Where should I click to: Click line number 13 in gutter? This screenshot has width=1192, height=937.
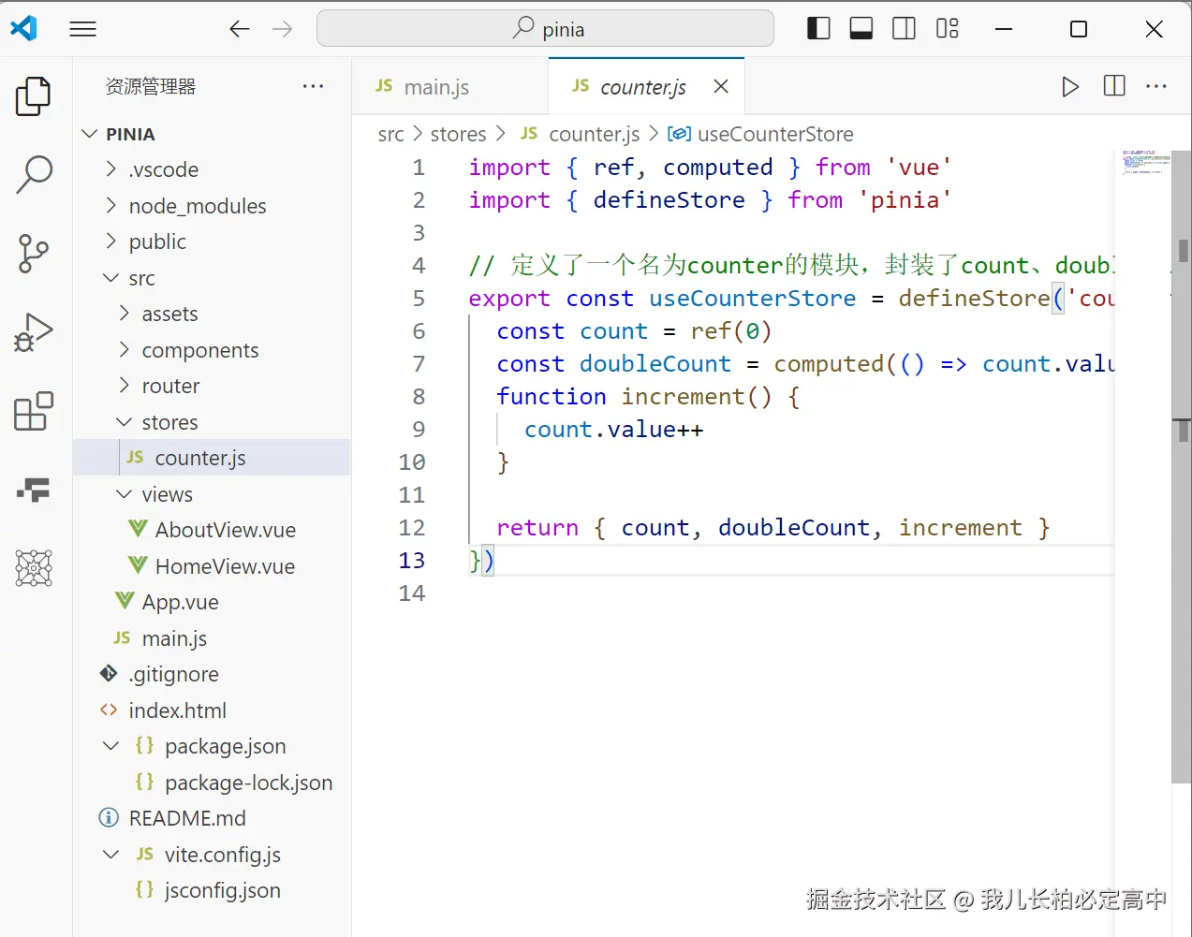click(412, 560)
